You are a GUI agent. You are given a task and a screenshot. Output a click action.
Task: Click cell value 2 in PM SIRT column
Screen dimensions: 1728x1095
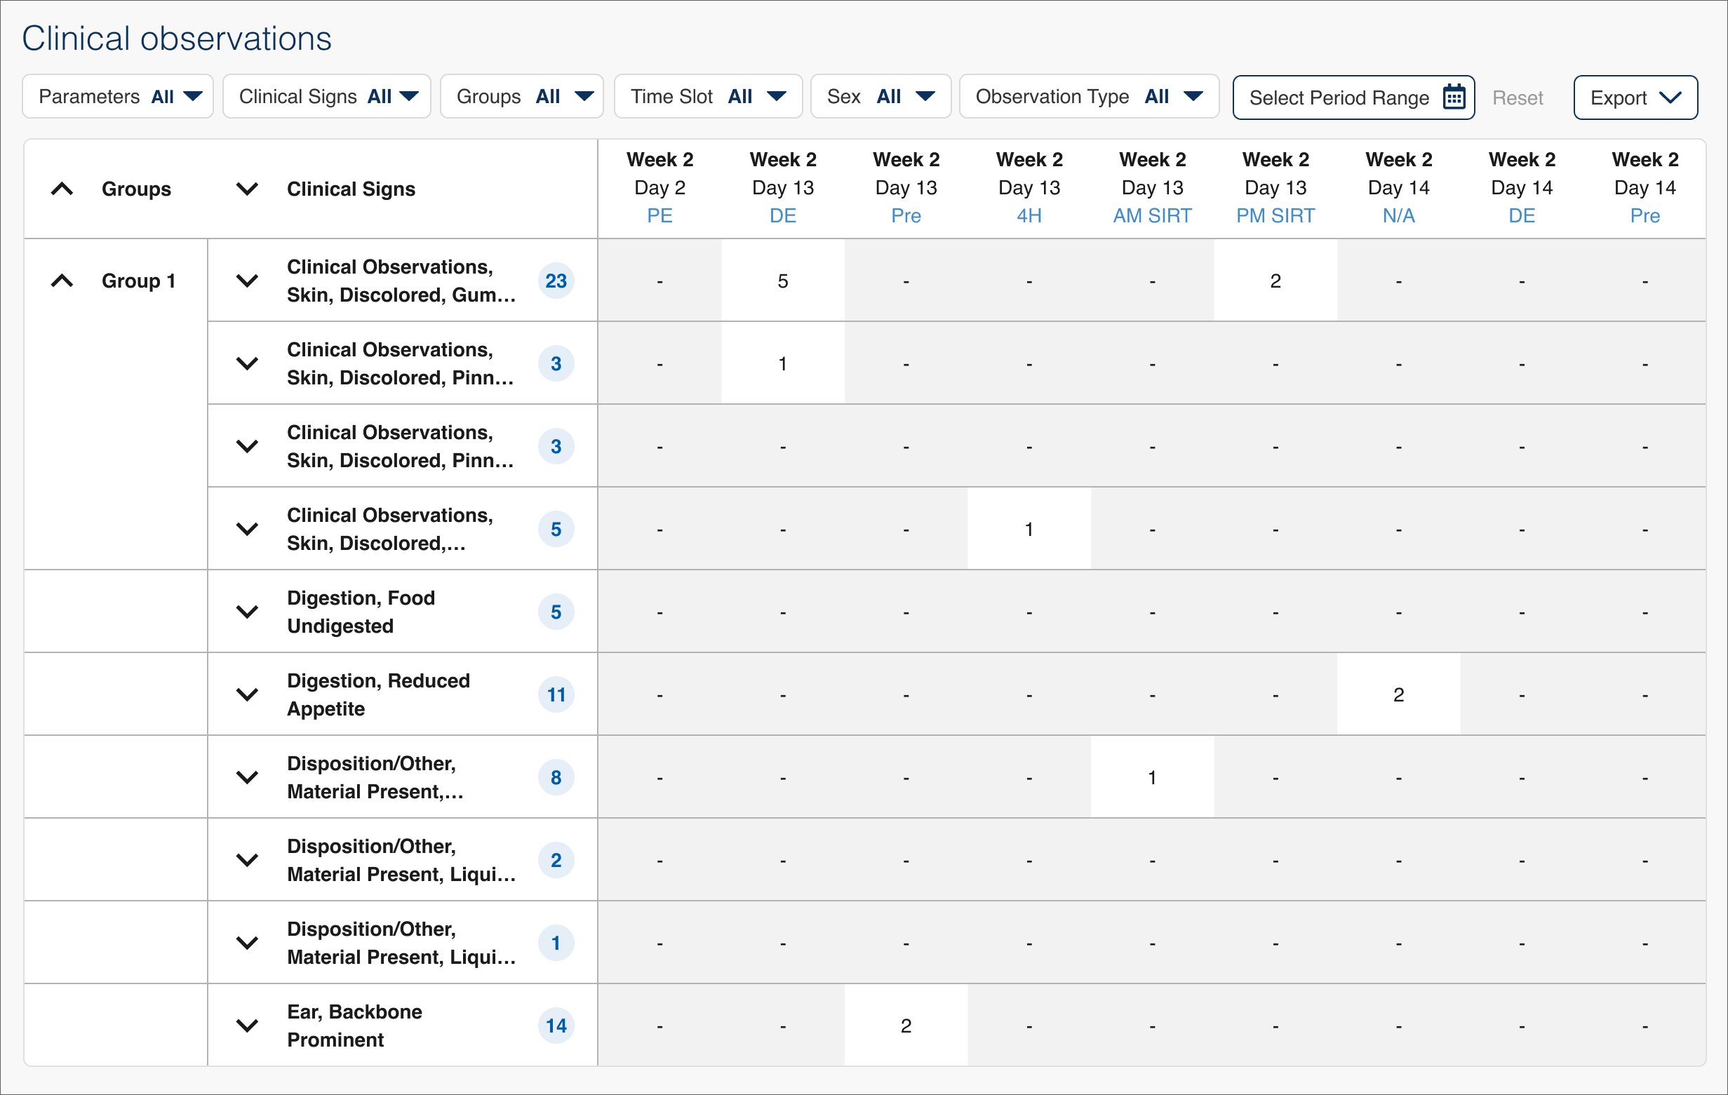(x=1276, y=281)
